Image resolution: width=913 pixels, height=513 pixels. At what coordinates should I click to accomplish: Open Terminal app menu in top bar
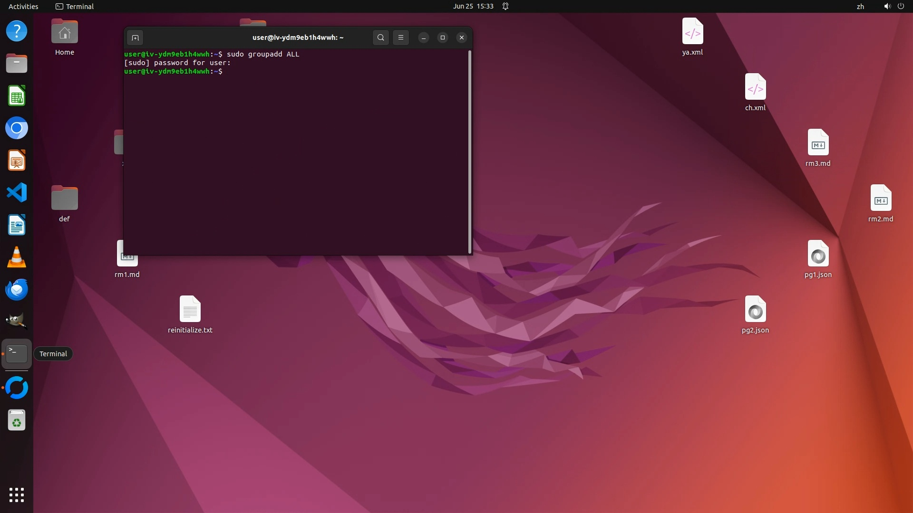point(75,6)
